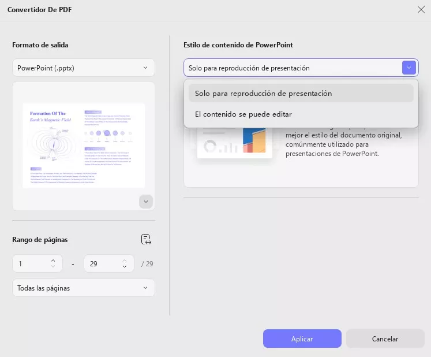Click the end page field showing 29
431x357 pixels.
point(109,263)
